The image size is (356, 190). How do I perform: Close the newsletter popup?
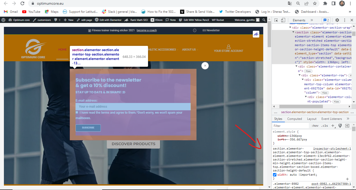tap(205, 66)
